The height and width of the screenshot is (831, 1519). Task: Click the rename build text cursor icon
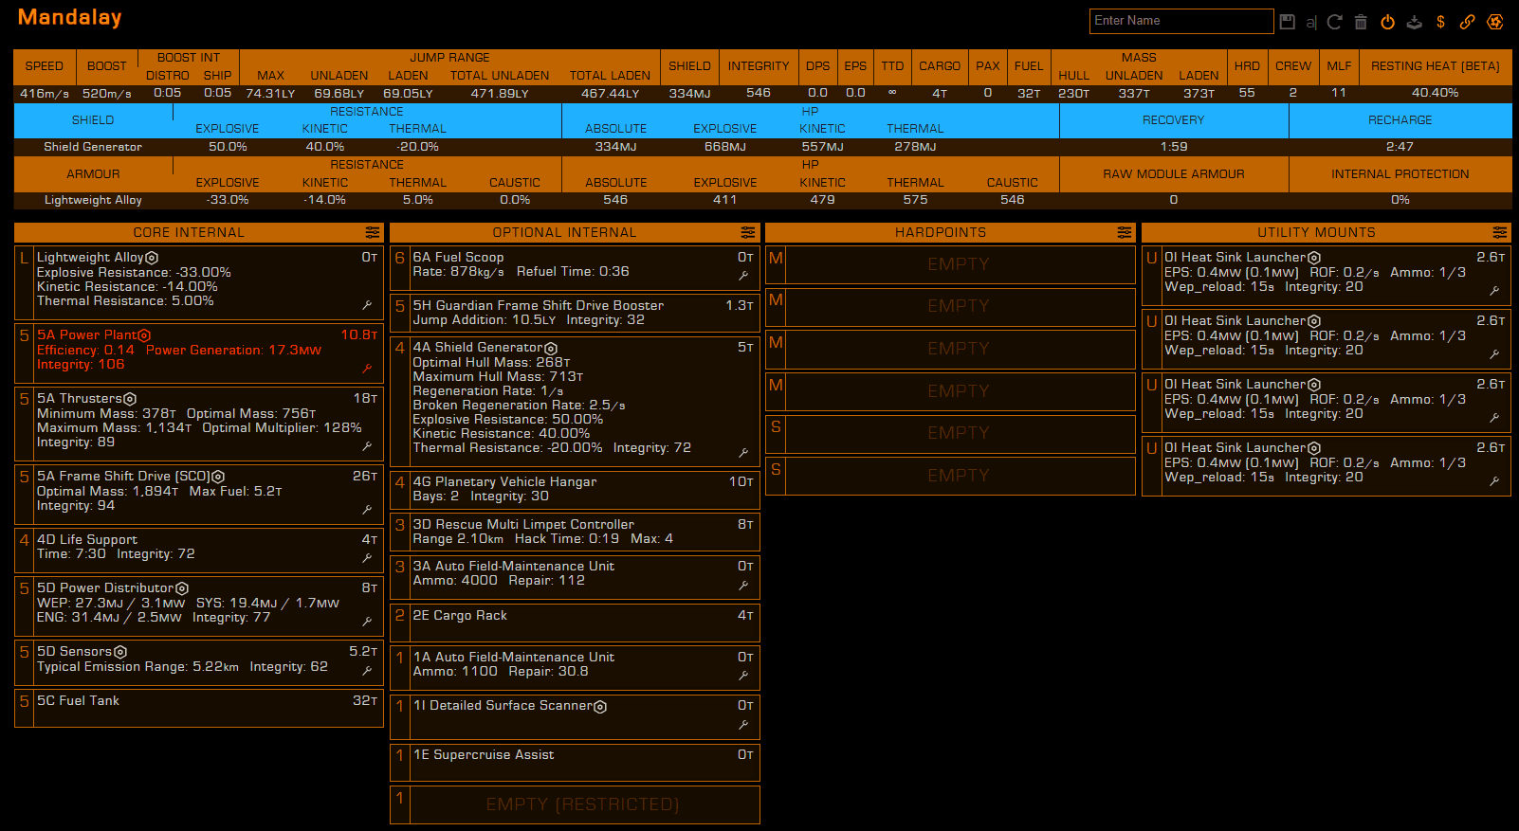point(1311,22)
